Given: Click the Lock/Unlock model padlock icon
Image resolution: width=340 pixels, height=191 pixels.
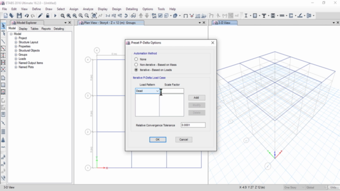Looking at the screenshot, I should point(47,15).
